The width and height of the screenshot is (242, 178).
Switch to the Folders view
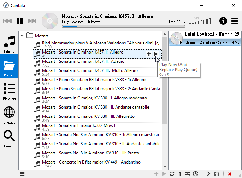(9, 66)
